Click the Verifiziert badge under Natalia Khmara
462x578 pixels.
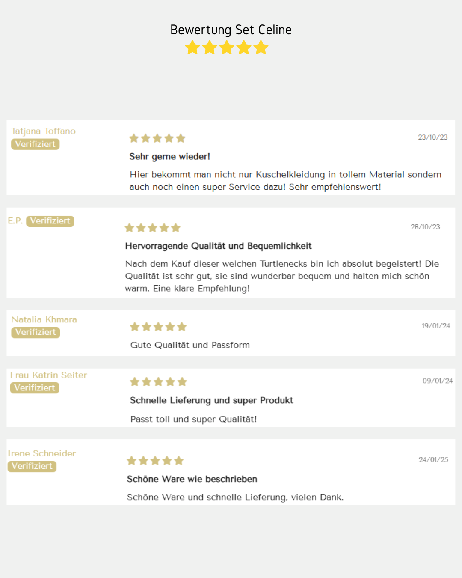[x=36, y=332]
